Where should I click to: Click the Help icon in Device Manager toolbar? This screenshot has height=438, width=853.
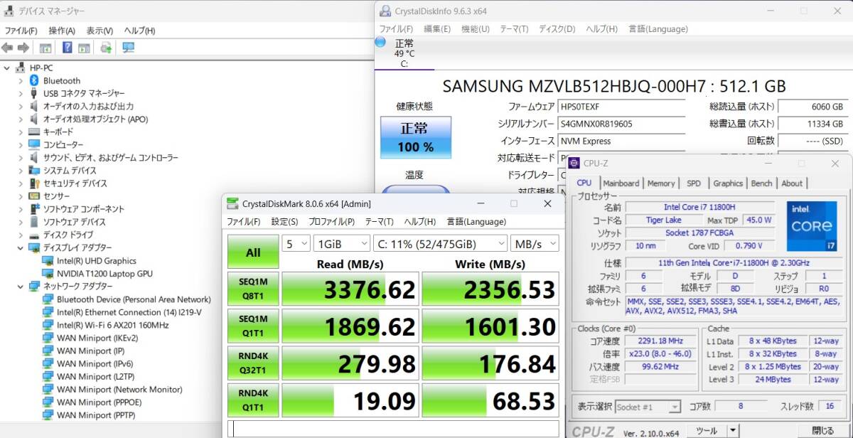click(x=67, y=48)
